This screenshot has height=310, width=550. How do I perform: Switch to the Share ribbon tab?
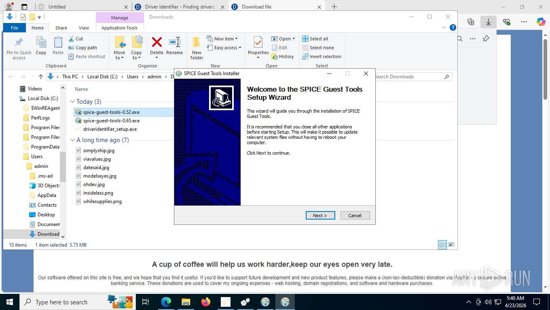[61, 28]
